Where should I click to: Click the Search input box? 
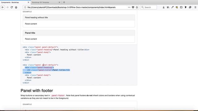tap(148, 7)
